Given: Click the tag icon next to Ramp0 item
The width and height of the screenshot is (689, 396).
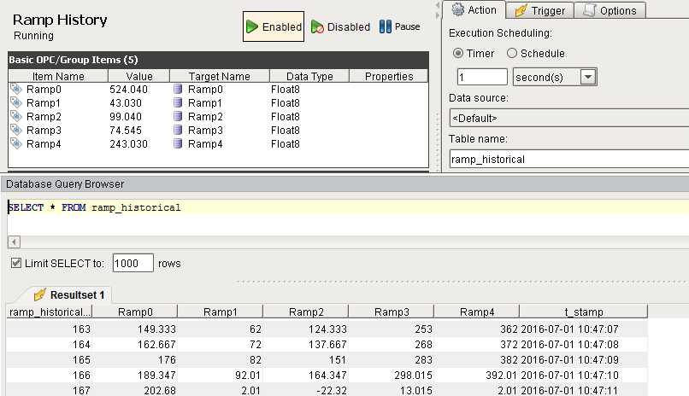Looking at the screenshot, I should [16, 89].
